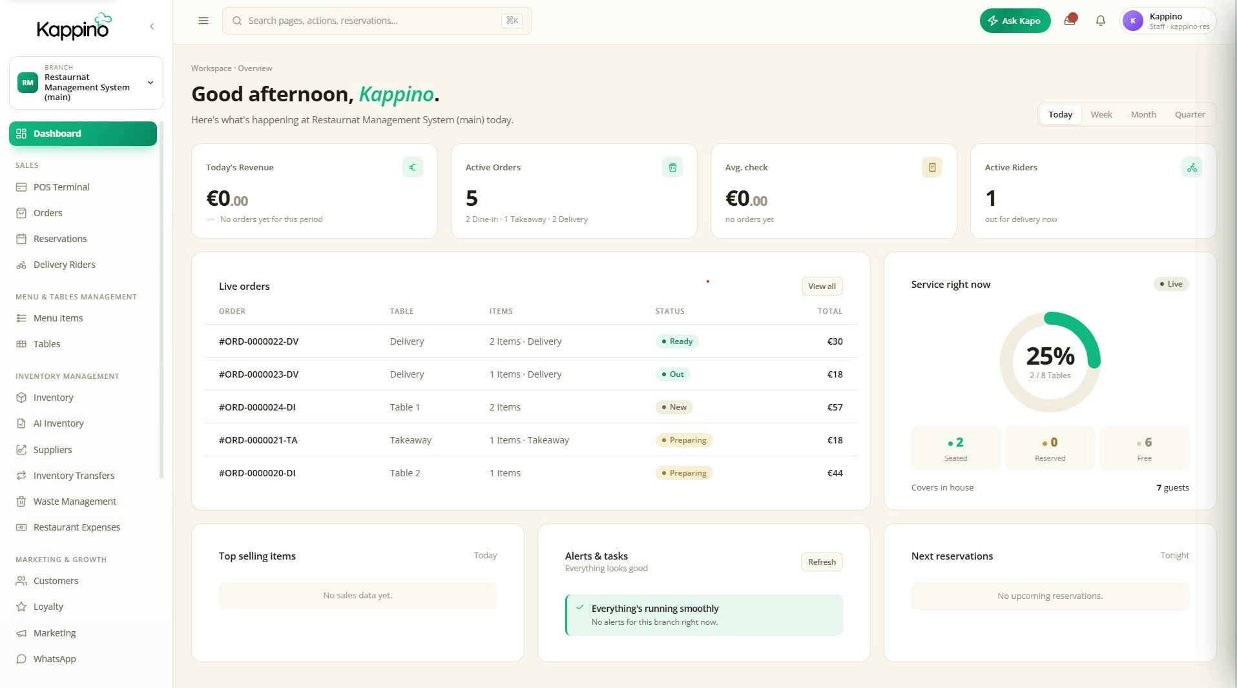Click the AI Inventory document icon
1237x688 pixels.
tap(21, 423)
